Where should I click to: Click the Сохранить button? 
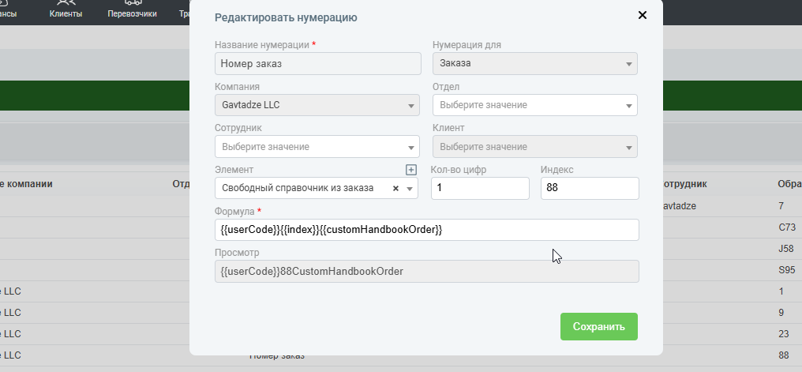tap(598, 326)
